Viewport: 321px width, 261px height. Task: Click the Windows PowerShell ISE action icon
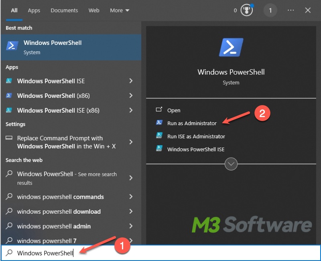point(159,149)
